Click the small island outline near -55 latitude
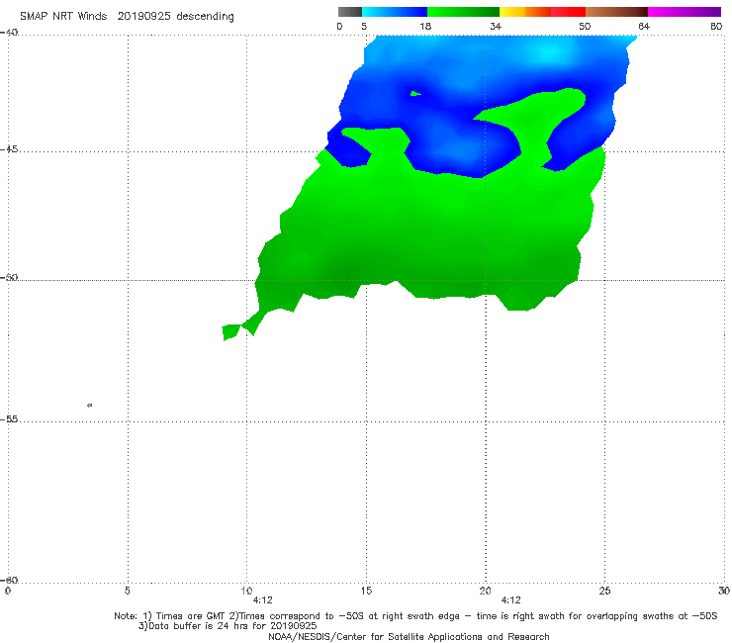732x643 pixels. [90, 405]
